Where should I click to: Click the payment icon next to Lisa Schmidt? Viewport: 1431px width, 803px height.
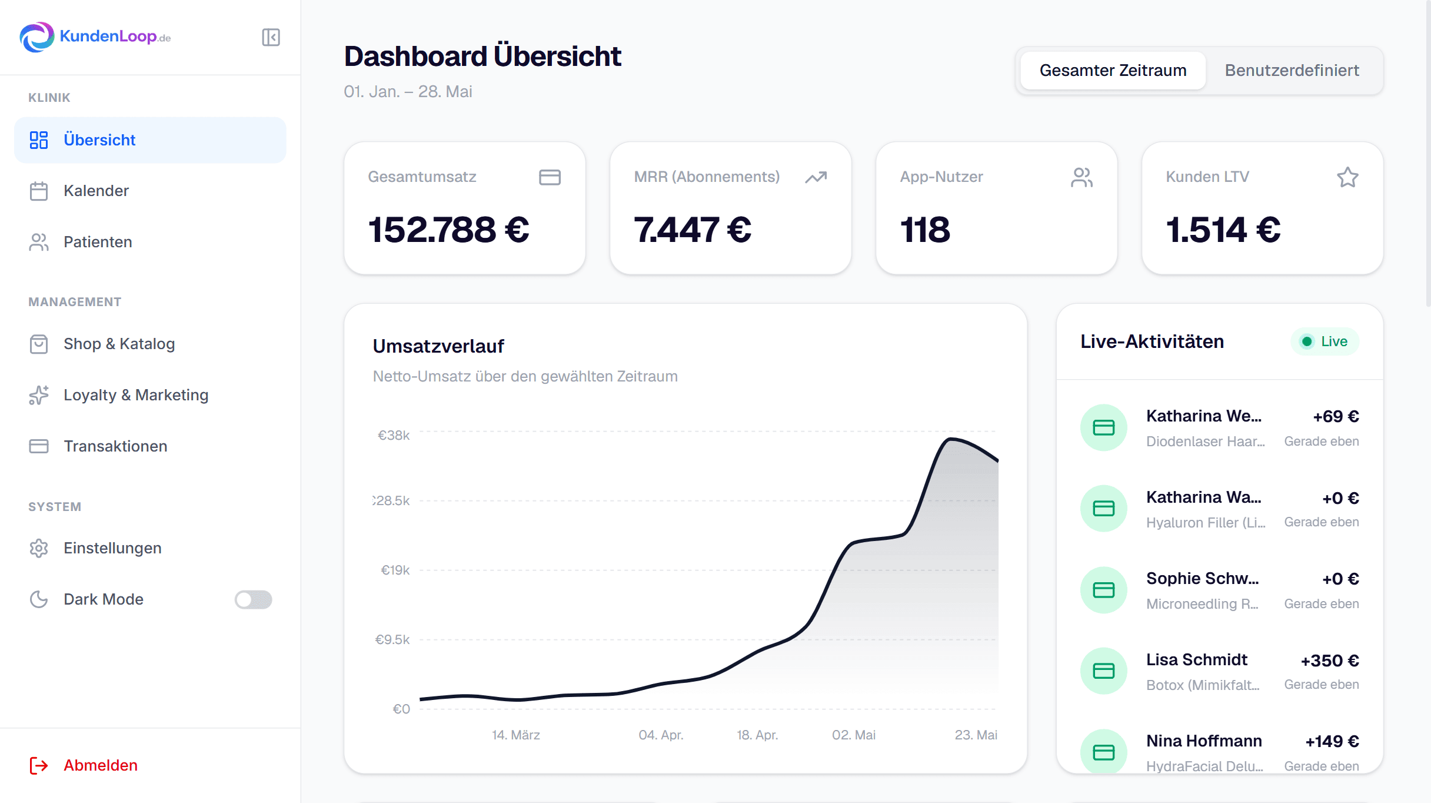(x=1104, y=671)
